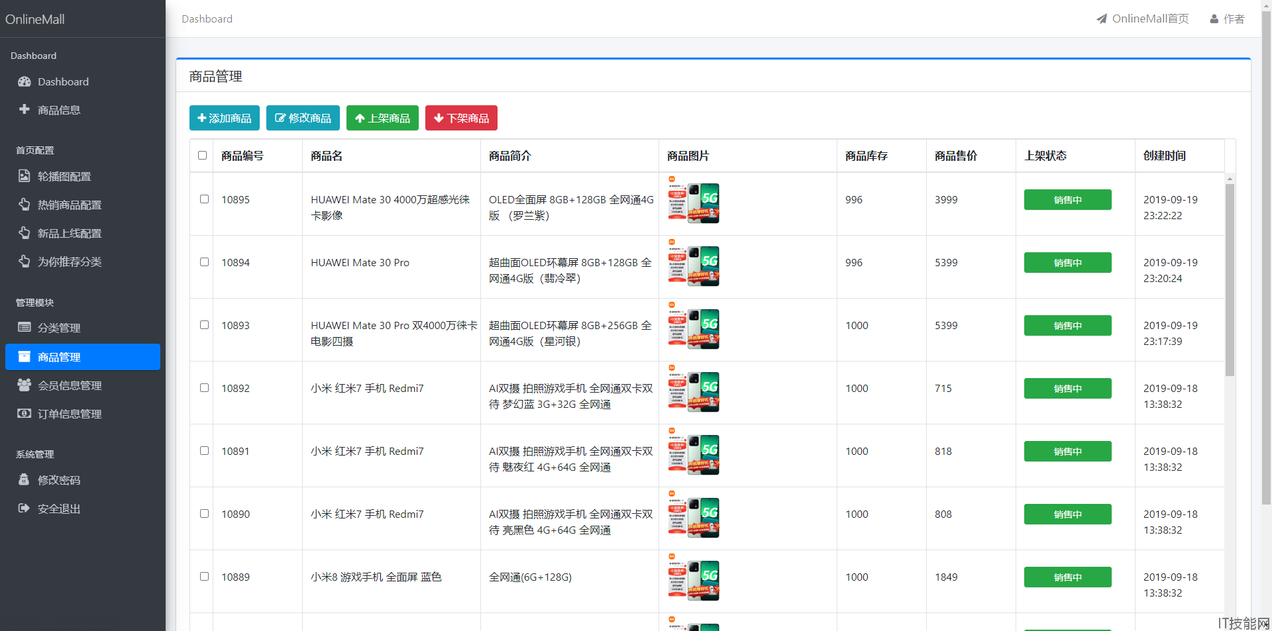
Task: Click the 安全退出 sign-out icon
Action: [25, 508]
